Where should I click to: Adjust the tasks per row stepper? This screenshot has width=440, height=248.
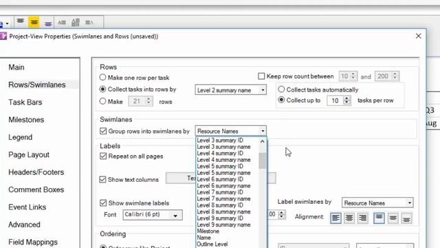point(346,101)
